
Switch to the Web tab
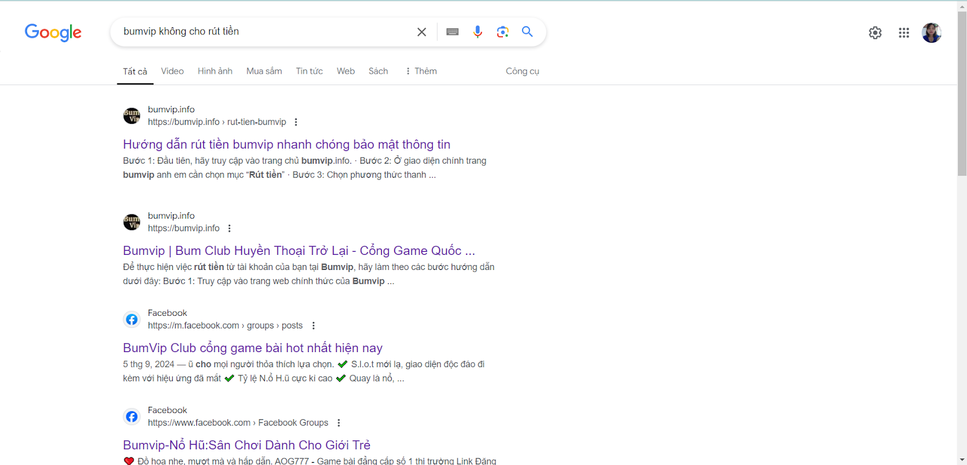point(346,71)
